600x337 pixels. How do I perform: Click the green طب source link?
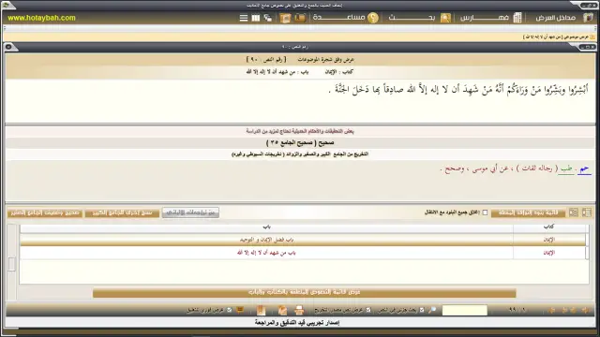point(566,168)
